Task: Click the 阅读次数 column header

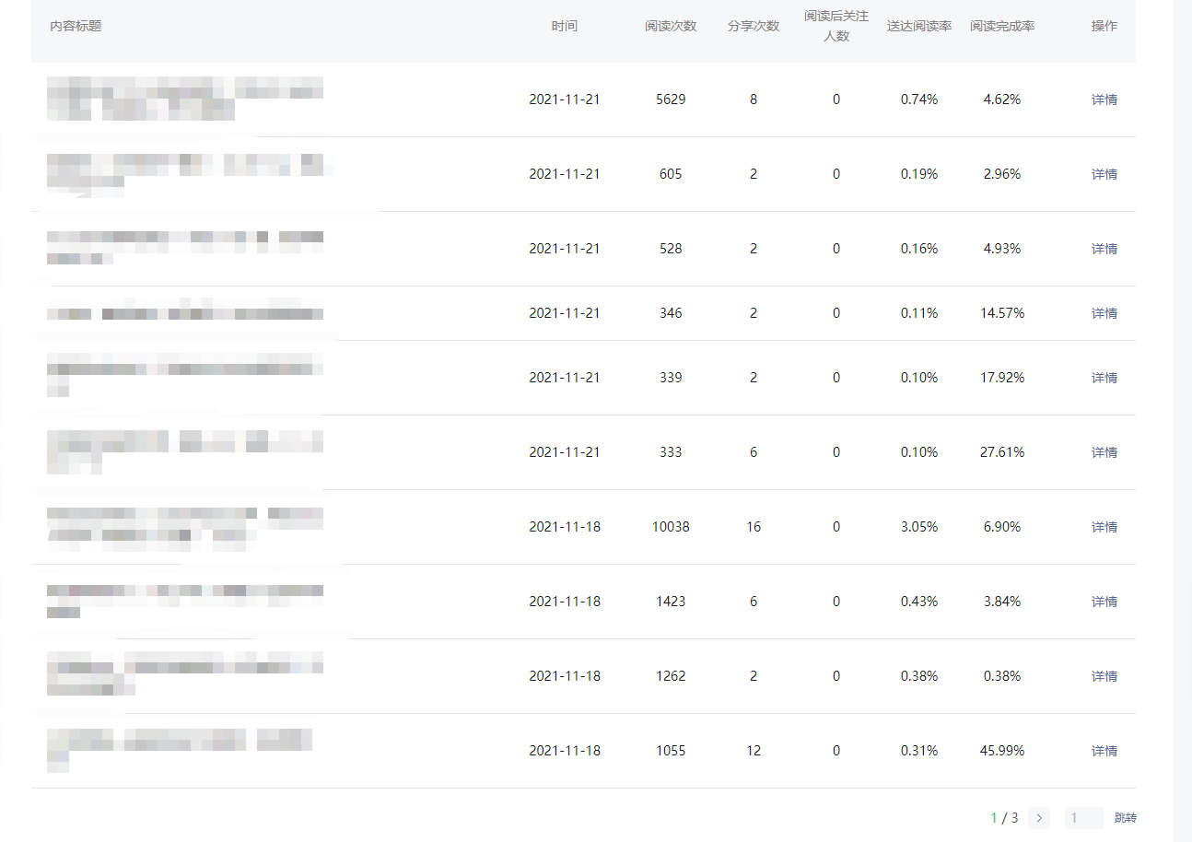Action: point(671,26)
